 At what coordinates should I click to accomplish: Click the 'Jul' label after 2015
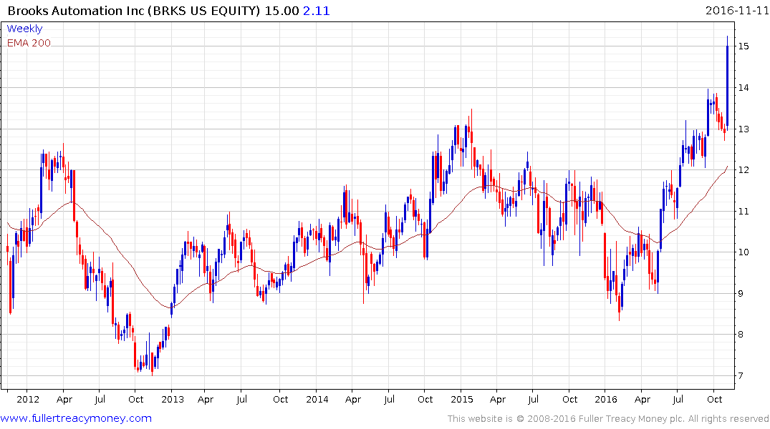pos(534,399)
